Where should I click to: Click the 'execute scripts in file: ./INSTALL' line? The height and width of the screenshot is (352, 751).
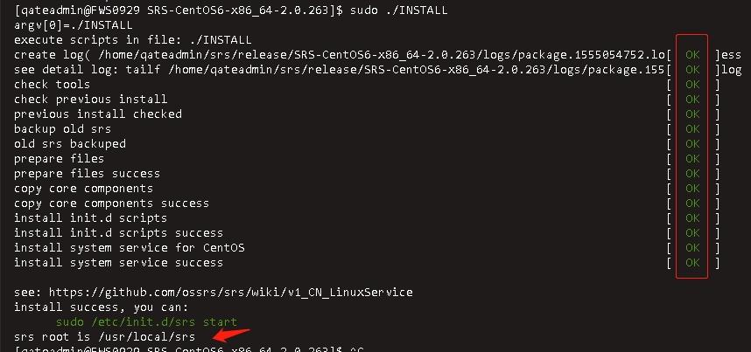tap(133, 39)
